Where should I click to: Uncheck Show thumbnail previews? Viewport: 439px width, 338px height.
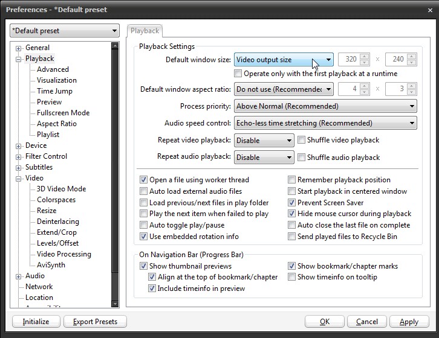click(x=144, y=266)
